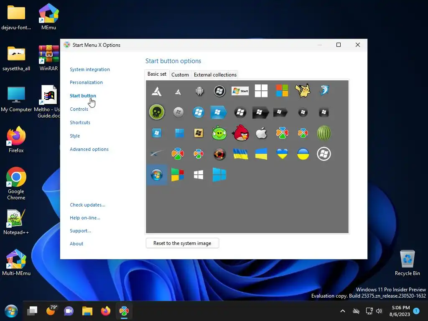
Task: Pick the gold square Windows logo button
Action: point(199,133)
